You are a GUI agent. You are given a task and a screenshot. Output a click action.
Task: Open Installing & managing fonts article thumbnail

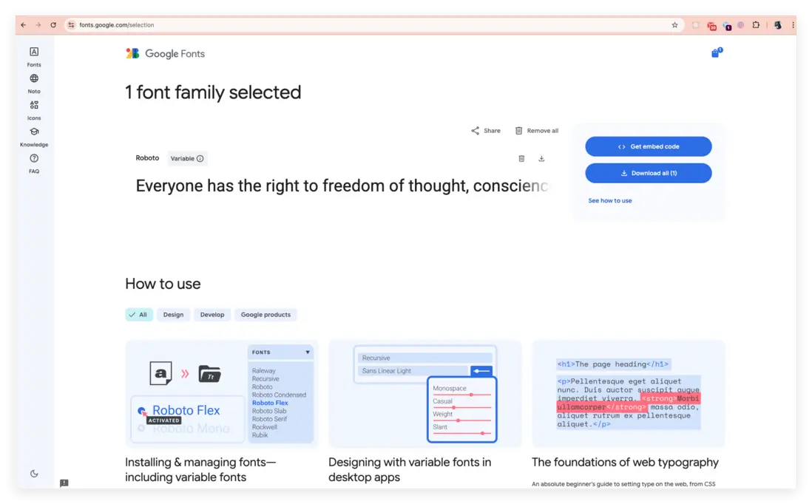click(222, 394)
